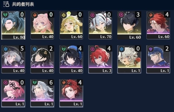
Task: Select the silver twin-tail Lv. 70 character
Action: 100,25
